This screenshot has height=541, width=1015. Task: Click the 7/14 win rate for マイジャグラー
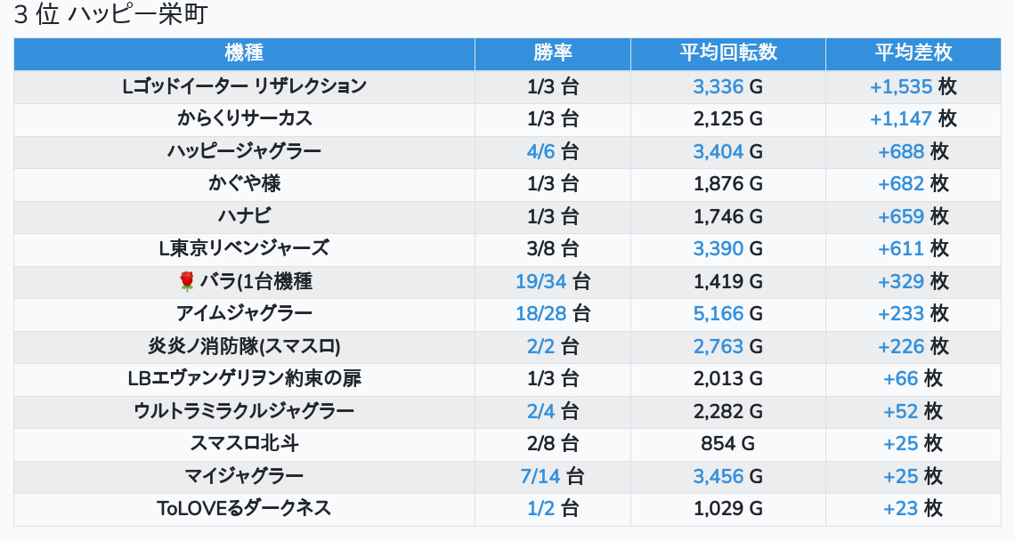[x=540, y=476]
